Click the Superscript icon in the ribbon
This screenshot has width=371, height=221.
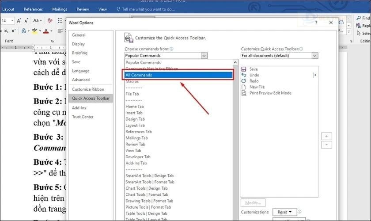pyautogui.click(x=13, y=31)
